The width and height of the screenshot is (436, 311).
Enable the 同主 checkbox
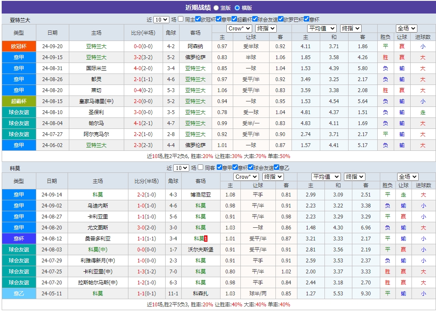pyautogui.click(x=180, y=18)
